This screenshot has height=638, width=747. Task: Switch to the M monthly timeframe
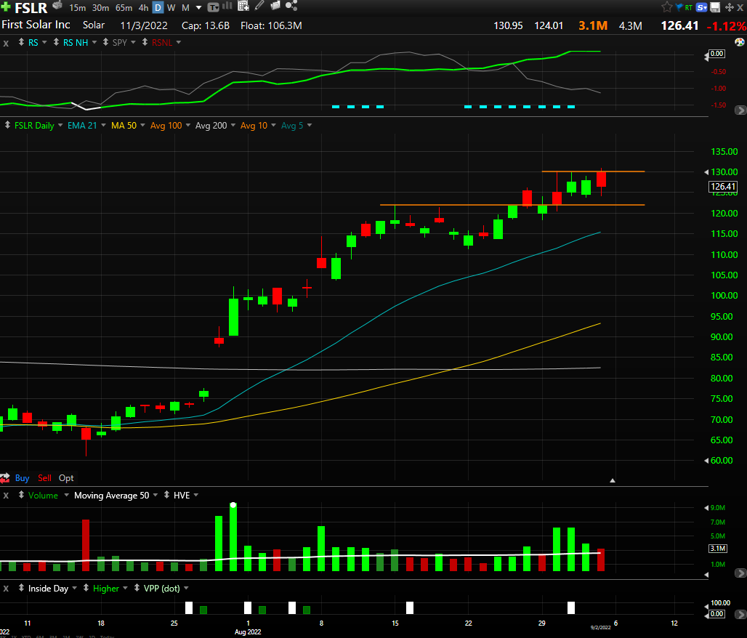pyautogui.click(x=186, y=7)
